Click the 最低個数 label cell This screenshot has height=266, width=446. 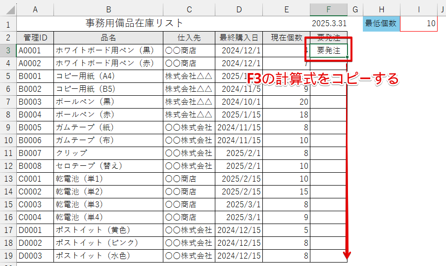click(x=382, y=24)
